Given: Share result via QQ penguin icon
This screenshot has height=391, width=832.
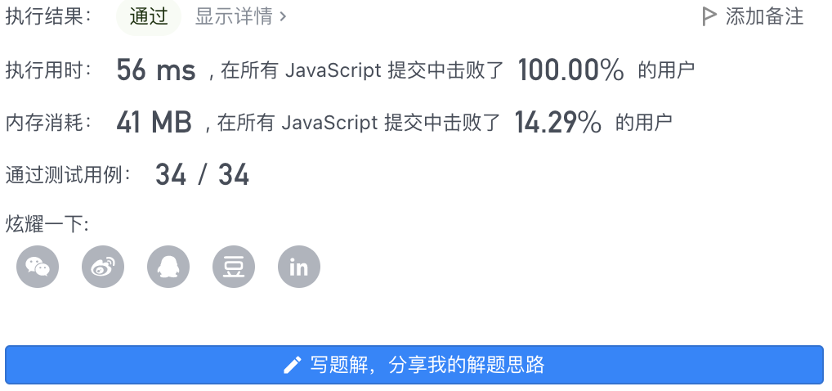Looking at the screenshot, I should click(168, 267).
